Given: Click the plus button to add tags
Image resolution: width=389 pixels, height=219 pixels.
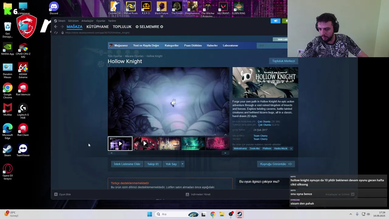Looking at the screenshot, I should pos(291,148).
